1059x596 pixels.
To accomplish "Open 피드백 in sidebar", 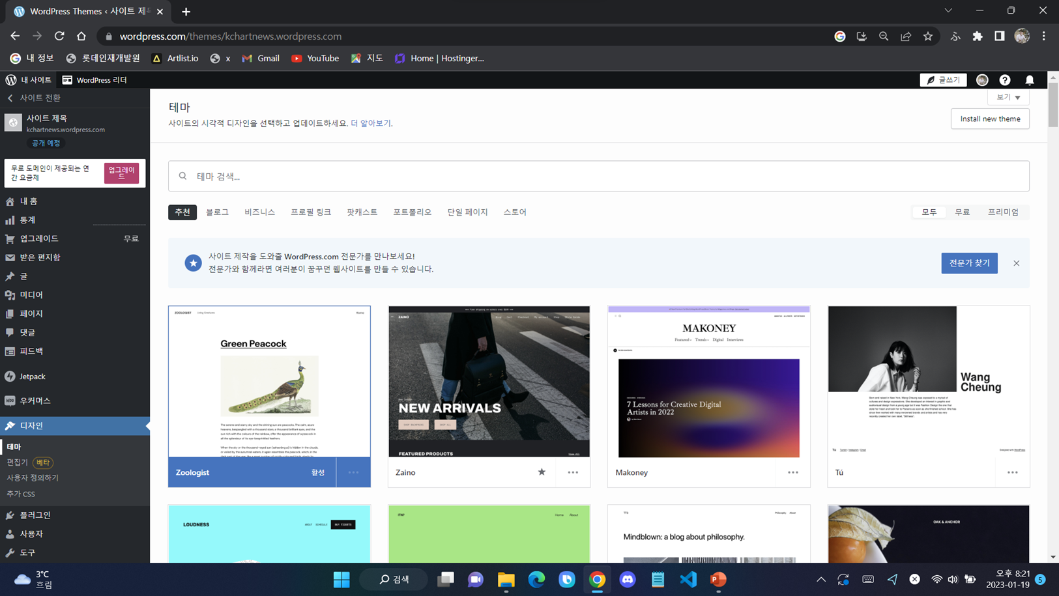I will tap(75, 351).
